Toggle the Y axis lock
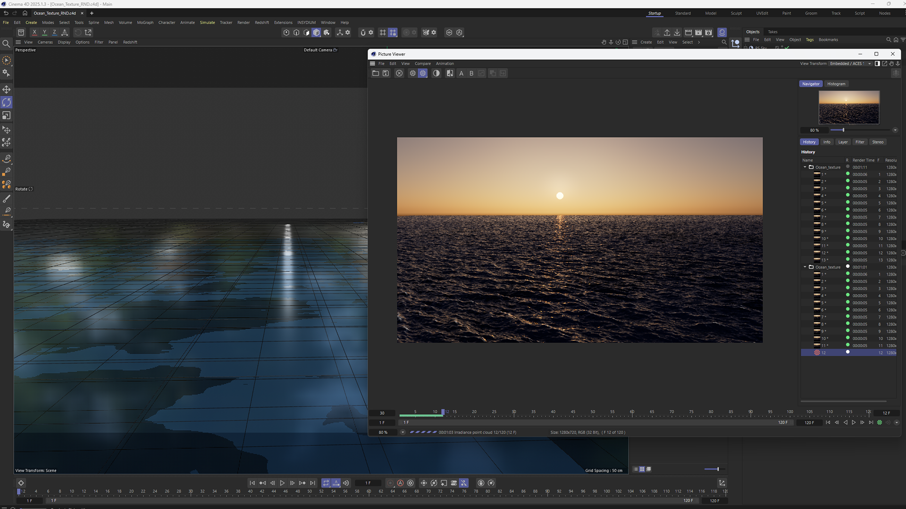This screenshot has height=509, width=906. click(x=44, y=33)
